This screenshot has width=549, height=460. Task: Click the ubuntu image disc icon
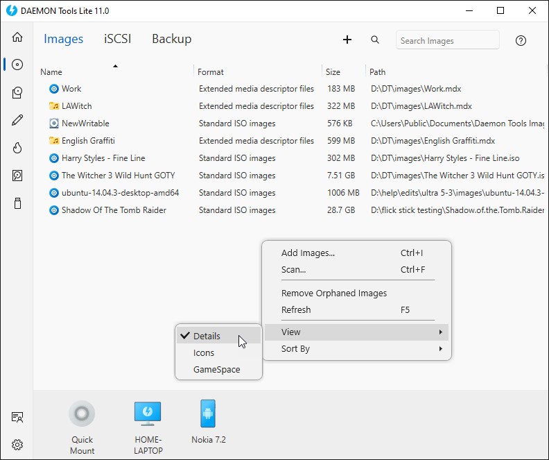[54, 193]
